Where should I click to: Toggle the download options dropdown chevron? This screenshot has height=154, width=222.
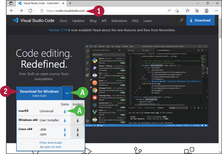pos(67,93)
